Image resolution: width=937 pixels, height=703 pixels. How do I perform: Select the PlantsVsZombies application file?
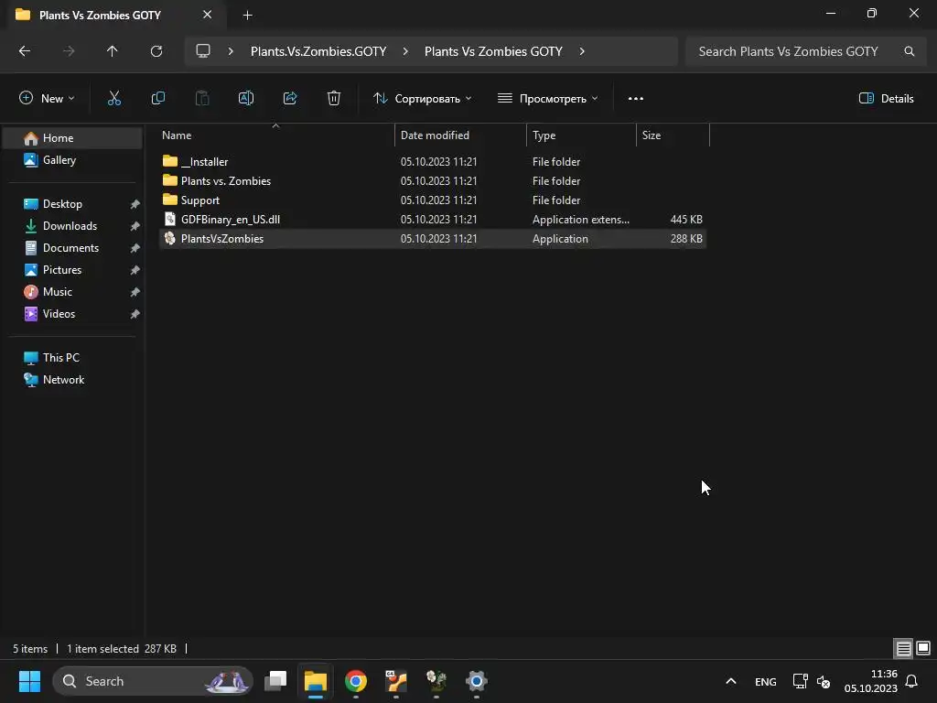[x=433, y=239]
